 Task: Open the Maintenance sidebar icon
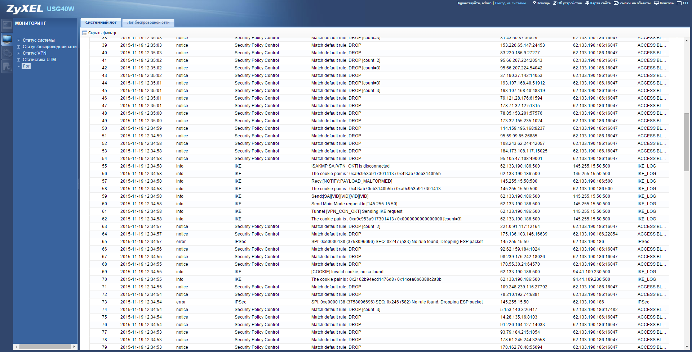click(7, 67)
